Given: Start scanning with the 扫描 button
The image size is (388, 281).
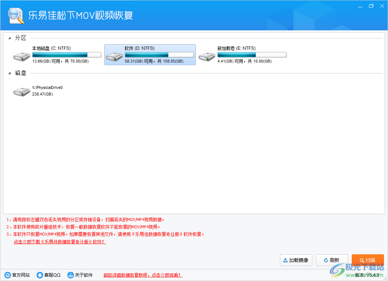Looking at the screenshot, I should coord(368,260).
